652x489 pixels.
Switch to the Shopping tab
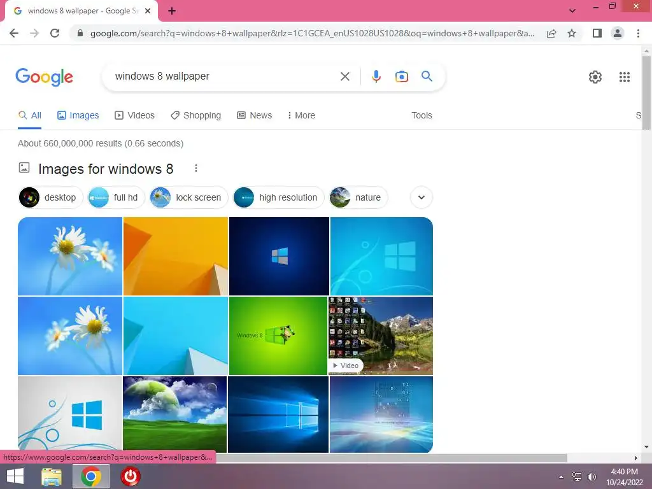coord(196,116)
